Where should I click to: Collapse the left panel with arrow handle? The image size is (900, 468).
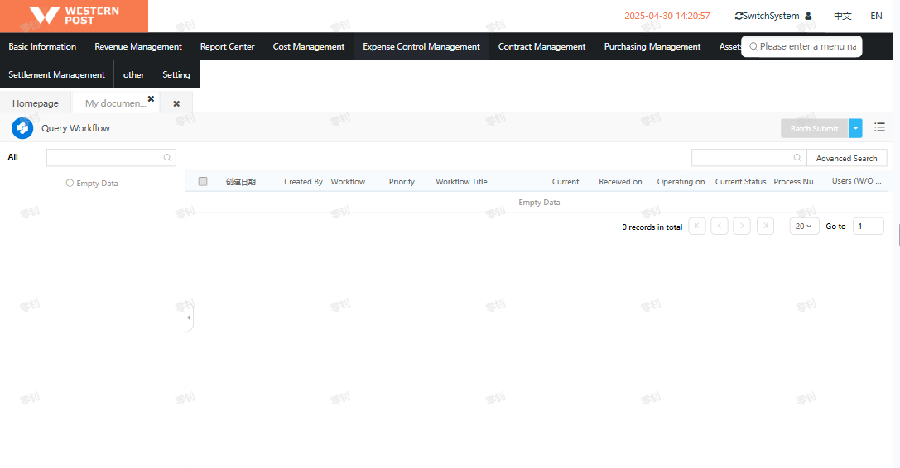click(189, 318)
